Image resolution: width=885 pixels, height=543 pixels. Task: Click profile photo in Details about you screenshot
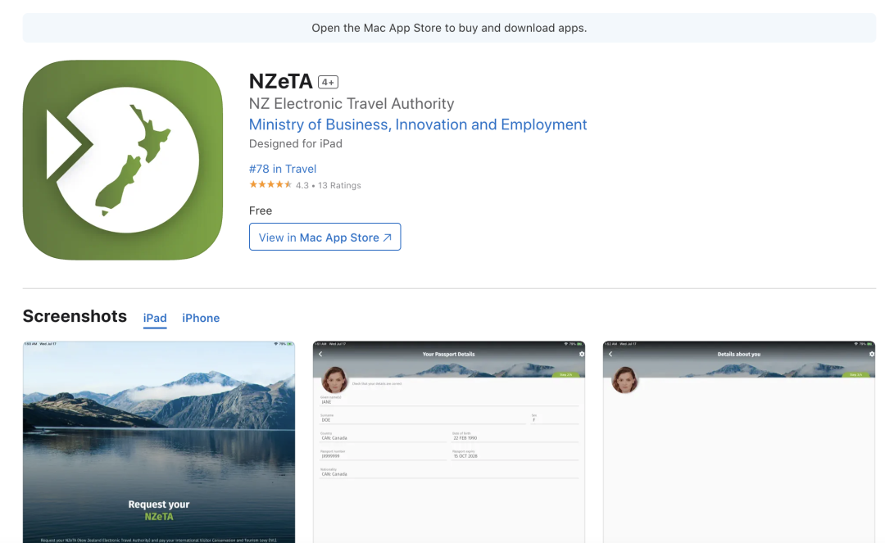[x=624, y=380]
